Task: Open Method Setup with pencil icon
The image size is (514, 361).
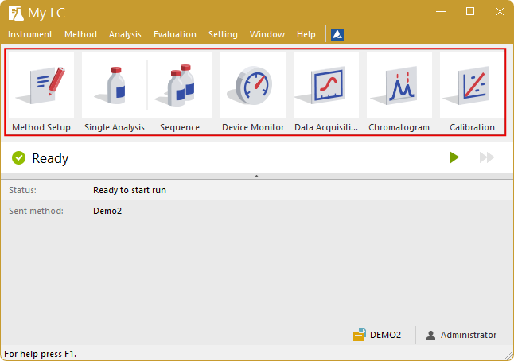Action: pos(41,85)
